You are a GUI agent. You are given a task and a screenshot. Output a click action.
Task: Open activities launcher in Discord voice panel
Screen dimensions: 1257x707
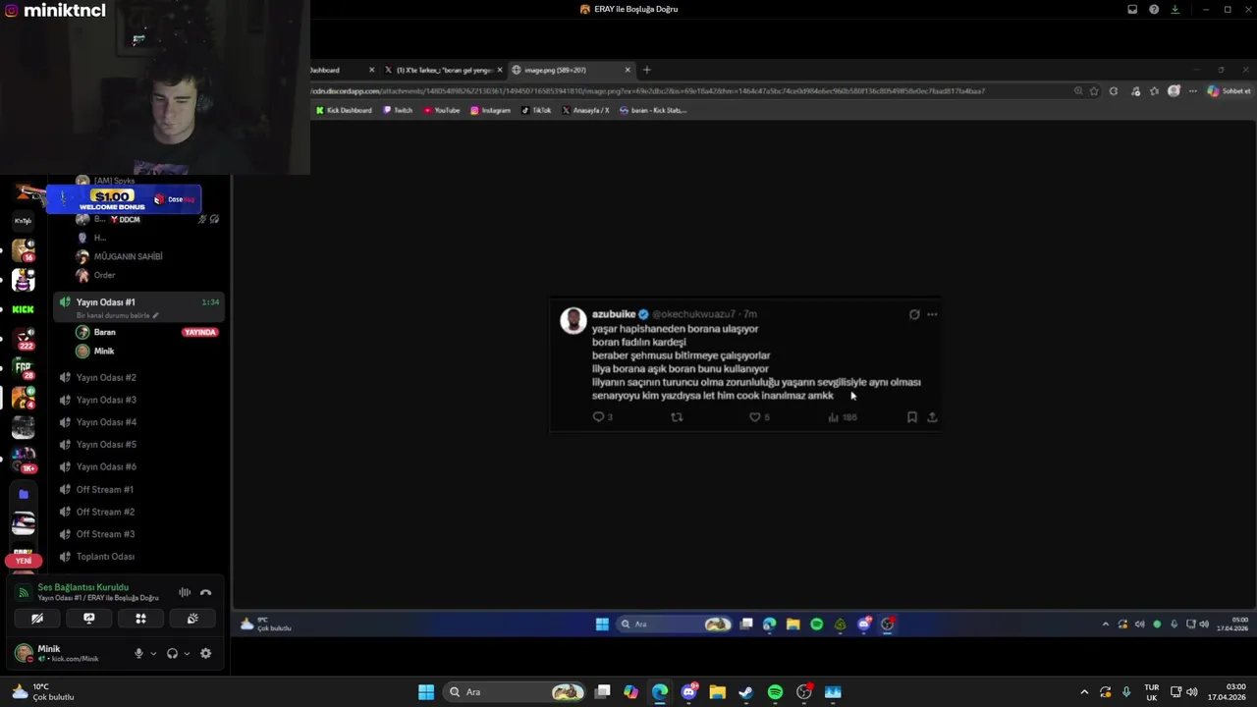(140, 618)
